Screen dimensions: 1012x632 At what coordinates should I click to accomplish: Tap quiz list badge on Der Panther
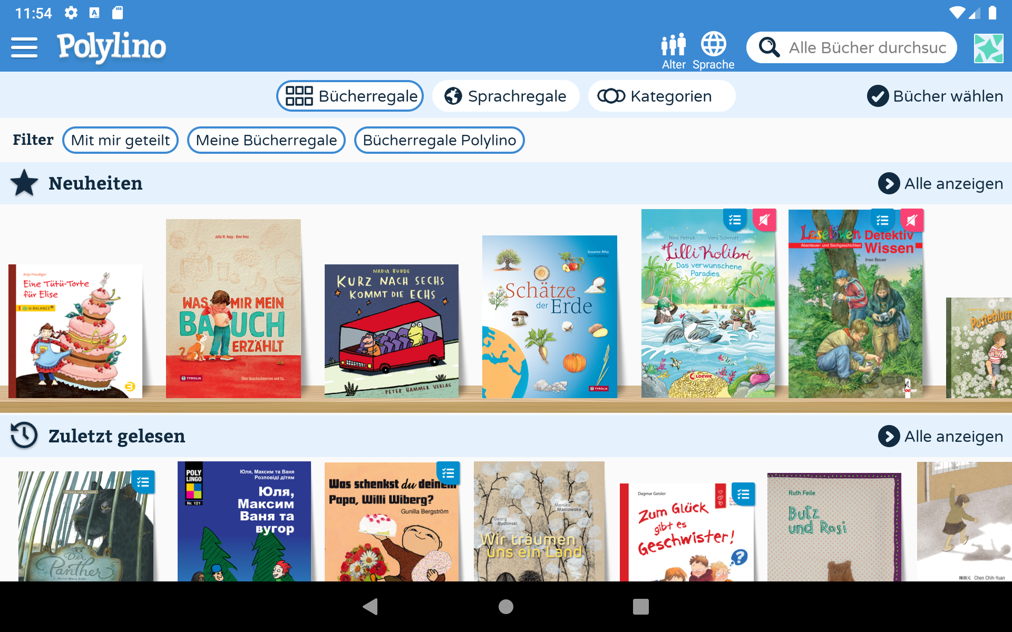[143, 482]
